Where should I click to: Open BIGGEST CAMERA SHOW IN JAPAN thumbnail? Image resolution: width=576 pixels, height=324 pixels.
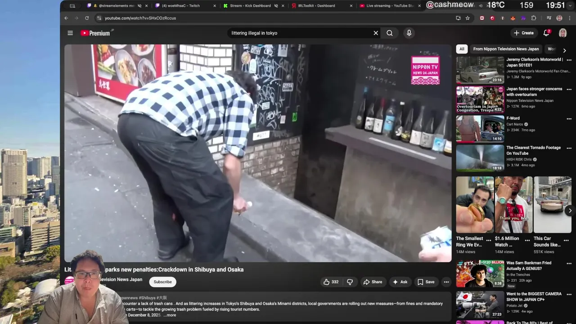point(480,305)
